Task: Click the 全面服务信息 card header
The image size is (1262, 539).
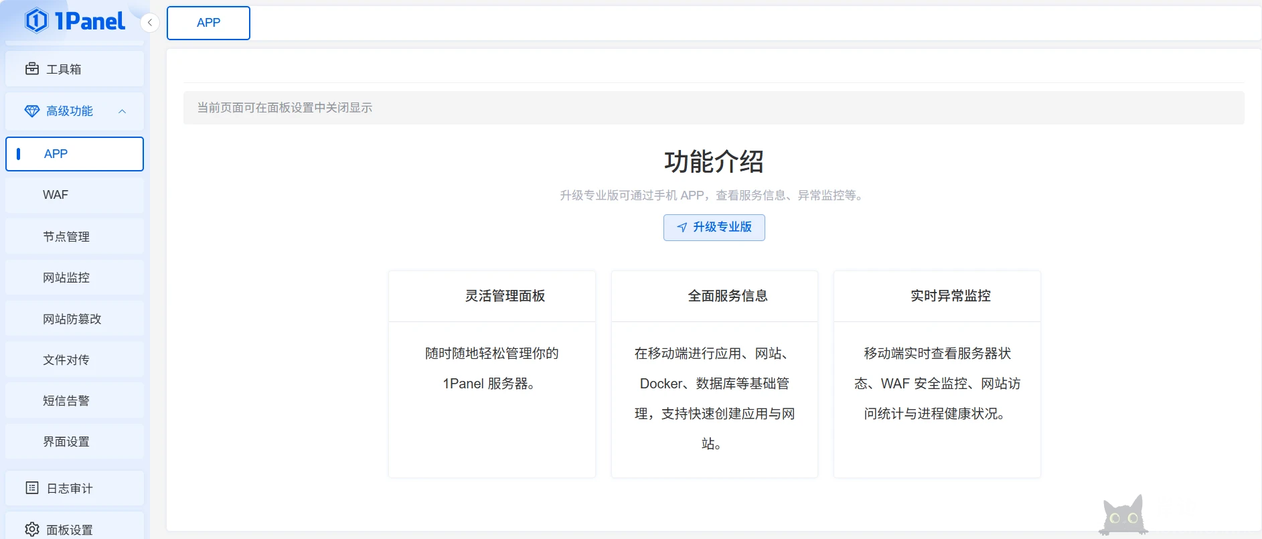Action: click(x=714, y=296)
